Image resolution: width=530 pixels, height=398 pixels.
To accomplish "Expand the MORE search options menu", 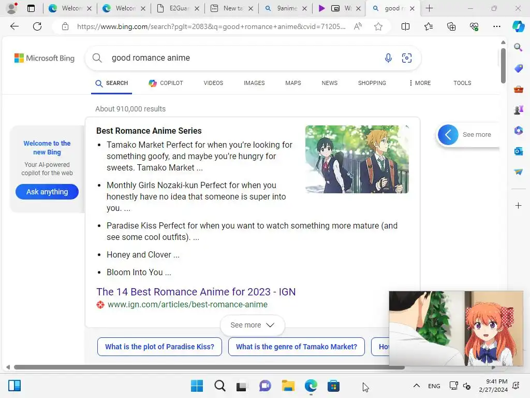I will (420, 83).
